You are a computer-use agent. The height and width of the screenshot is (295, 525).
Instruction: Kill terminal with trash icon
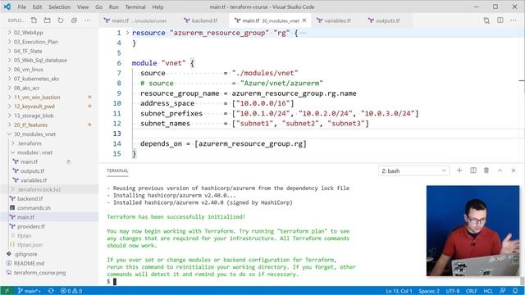[x=486, y=170]
